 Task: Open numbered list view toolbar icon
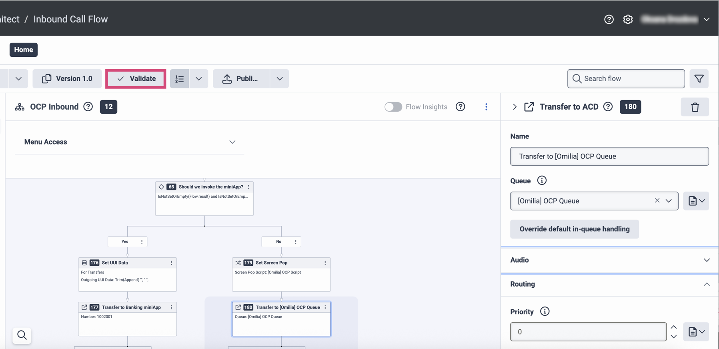click(180, 79)
